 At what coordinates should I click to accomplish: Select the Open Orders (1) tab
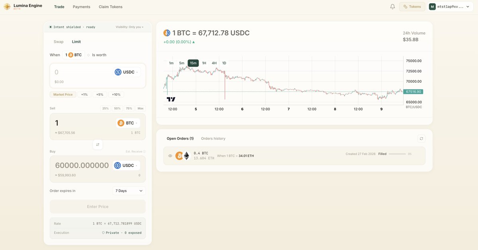pos(180,139)
